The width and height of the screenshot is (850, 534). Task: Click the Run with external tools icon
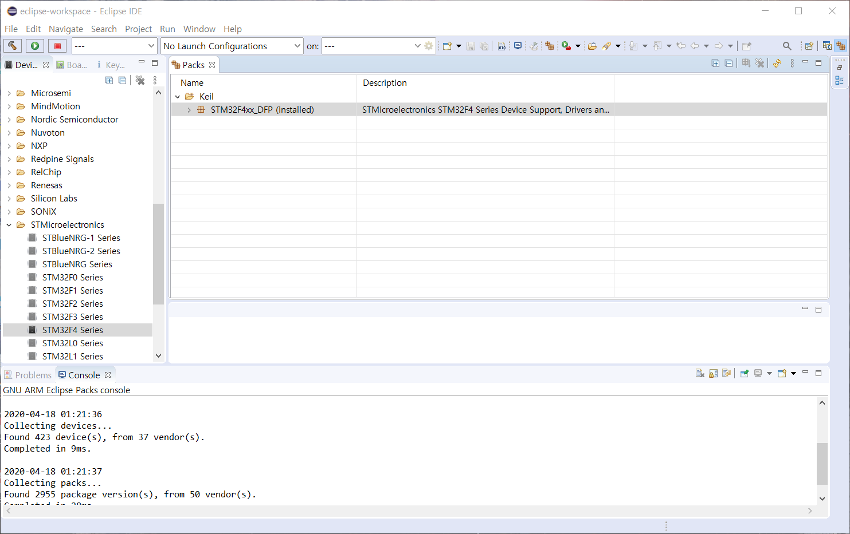click(x=566, y=46)
